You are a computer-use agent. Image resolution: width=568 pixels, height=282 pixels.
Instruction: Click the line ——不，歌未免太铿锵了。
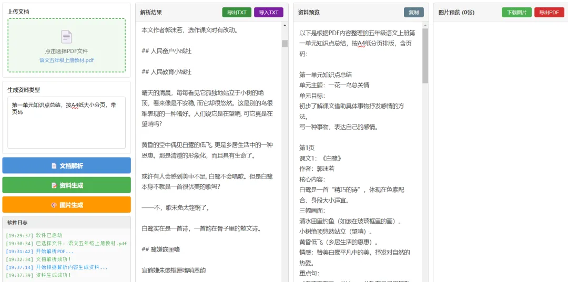pyautogui.click(x=175, y=208)
